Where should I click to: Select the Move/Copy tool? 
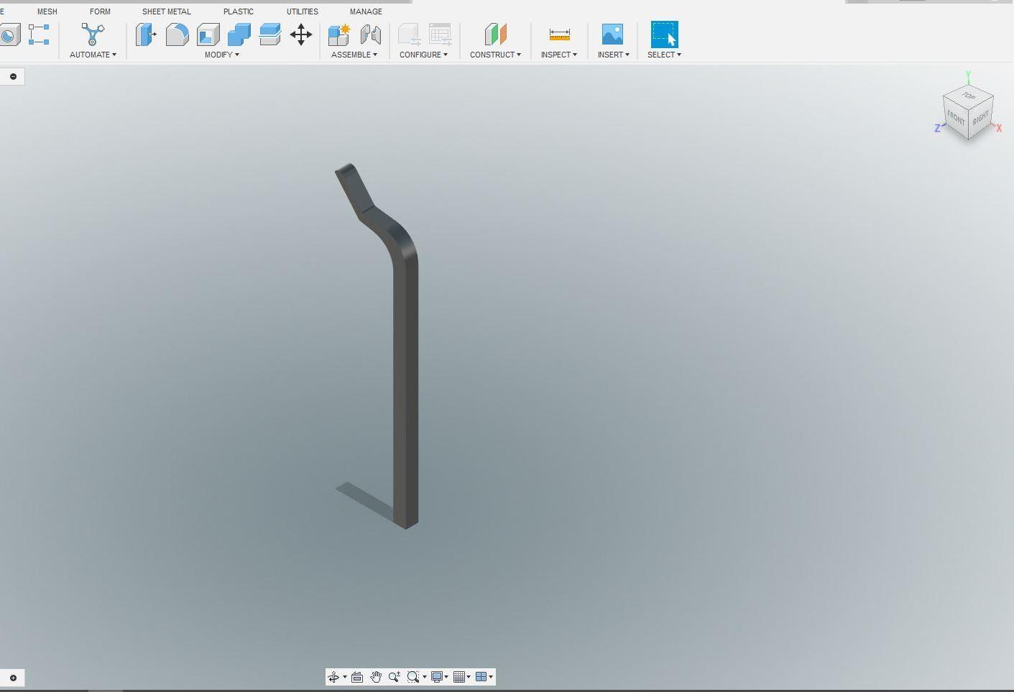click(300, 34)
